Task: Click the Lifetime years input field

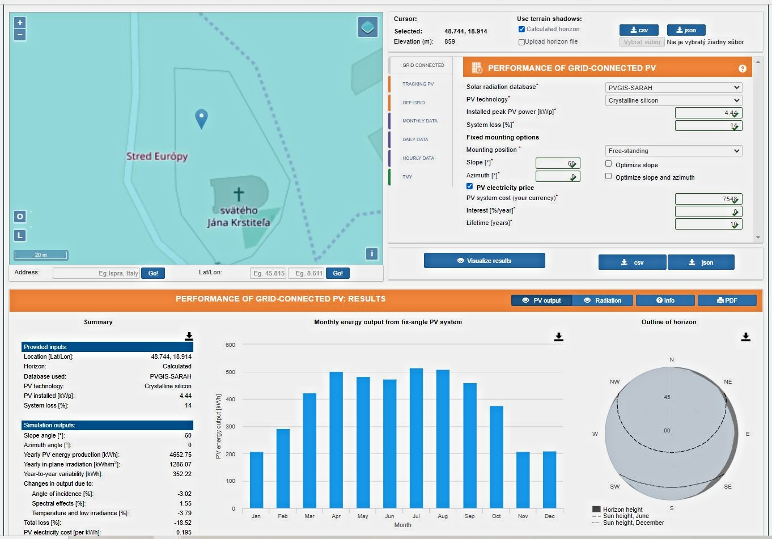Action: (709, 224)
